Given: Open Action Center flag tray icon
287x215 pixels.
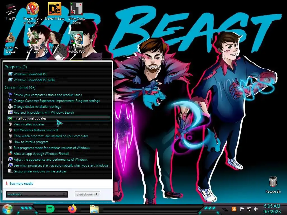Looking at the screenshot, I should 242,209.
